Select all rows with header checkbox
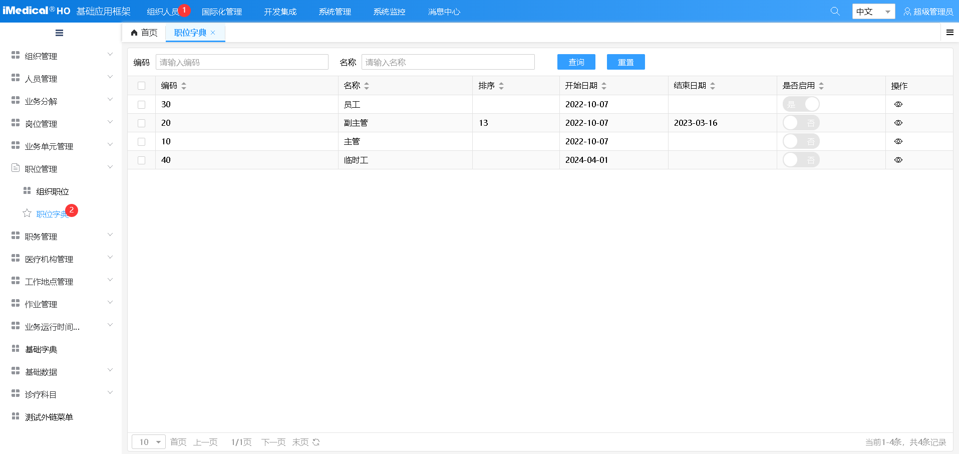 tap(141, 85)
